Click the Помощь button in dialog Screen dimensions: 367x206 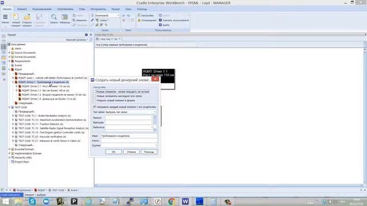point(149,152)
